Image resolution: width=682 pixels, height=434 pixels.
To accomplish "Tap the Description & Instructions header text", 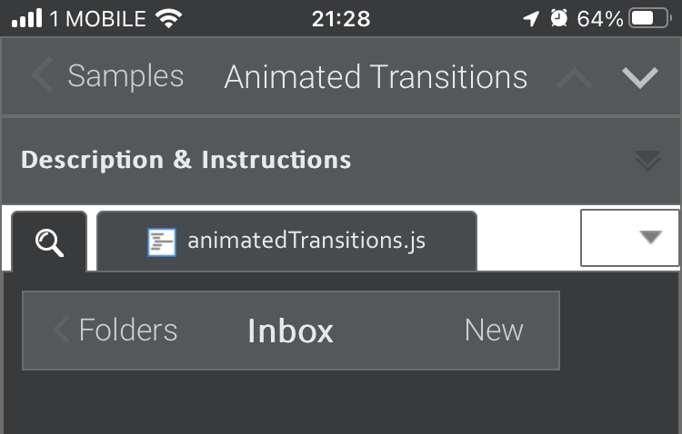I will [186, 161].
